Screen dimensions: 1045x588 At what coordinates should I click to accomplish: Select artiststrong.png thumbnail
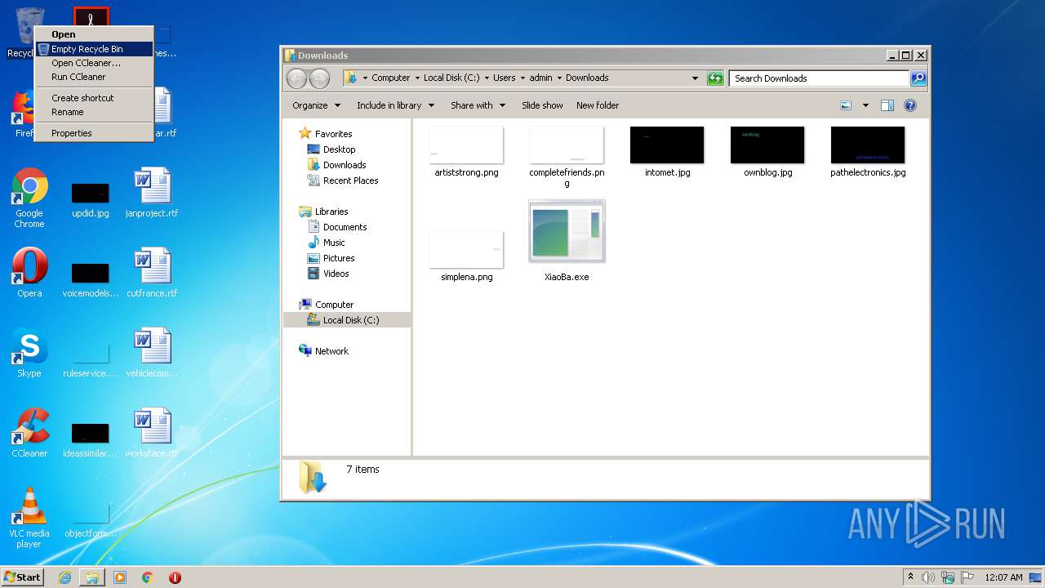click(x=466, y=145)
